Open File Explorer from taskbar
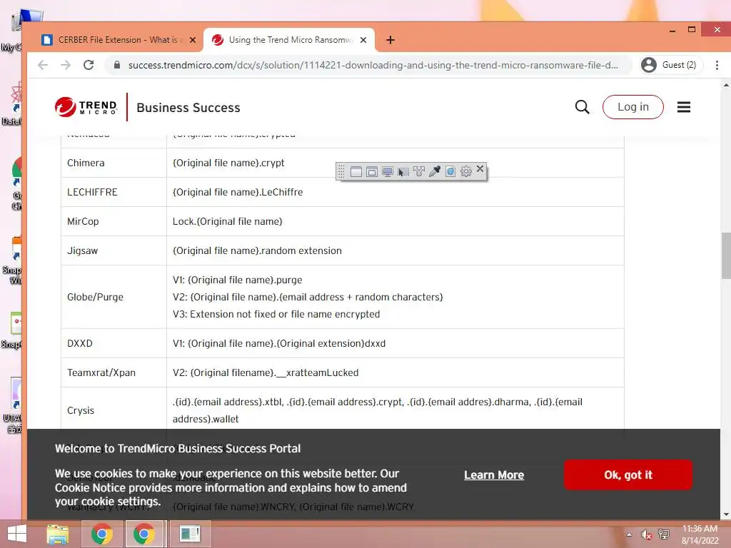The height and width of the screenshot is (548, 731). tap(58, 534)
